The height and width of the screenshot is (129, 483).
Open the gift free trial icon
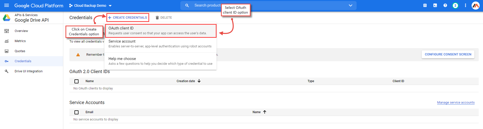click(x=425, y=5)
